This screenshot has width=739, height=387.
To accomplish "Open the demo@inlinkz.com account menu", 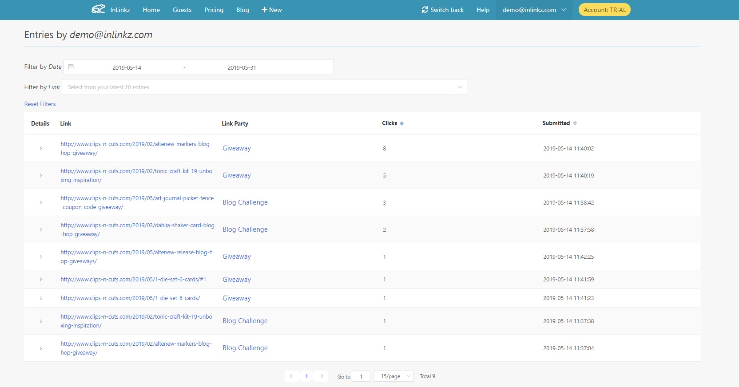I will coord(534,10).
